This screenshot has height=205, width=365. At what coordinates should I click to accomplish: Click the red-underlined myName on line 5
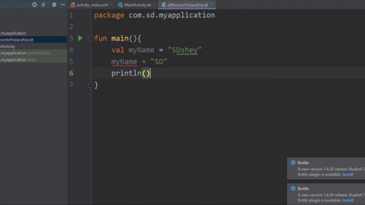124,61
